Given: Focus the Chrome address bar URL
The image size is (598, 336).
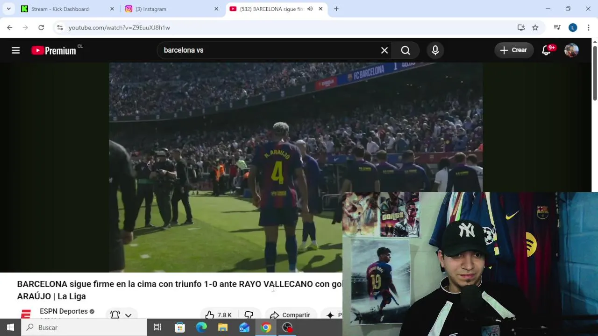Looking at the screenshot, I should tap(119, 28).
